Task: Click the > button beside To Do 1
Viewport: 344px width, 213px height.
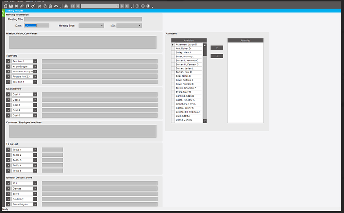Action: (8, 150)
